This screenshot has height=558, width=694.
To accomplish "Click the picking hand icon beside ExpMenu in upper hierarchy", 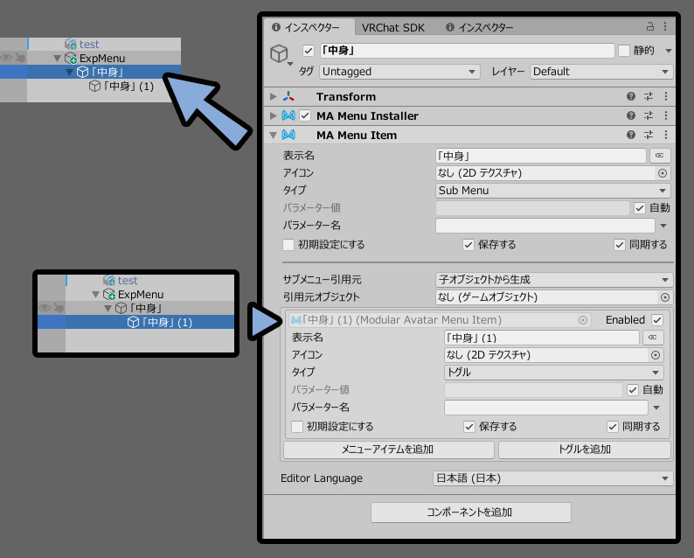I will [20, 58].
